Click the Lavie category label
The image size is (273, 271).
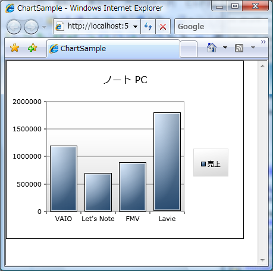(167, 219)
